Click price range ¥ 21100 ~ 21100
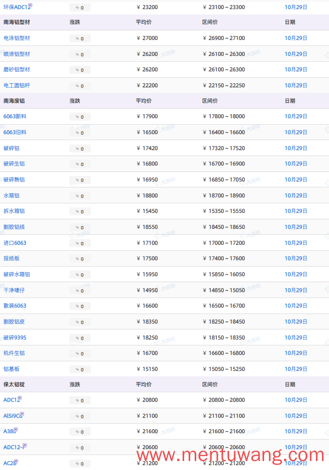 [224, 416]
